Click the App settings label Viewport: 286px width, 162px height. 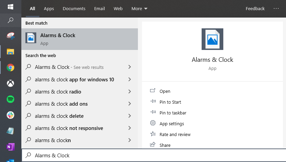tap(172, 124)
